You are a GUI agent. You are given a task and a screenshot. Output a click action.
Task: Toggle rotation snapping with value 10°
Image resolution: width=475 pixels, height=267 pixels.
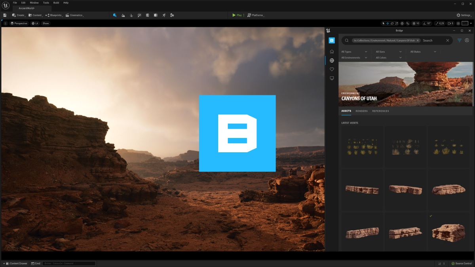pyautogui.click(x=427, y=23)
